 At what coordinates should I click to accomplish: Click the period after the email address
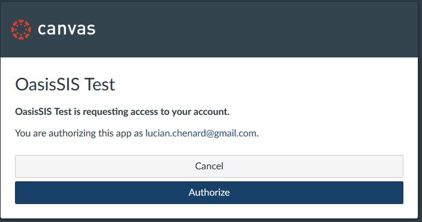257,133
